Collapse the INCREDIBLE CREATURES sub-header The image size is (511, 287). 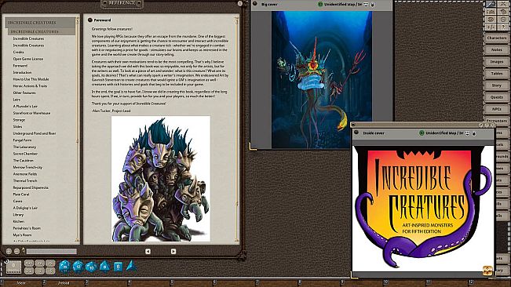click(42, 31)
